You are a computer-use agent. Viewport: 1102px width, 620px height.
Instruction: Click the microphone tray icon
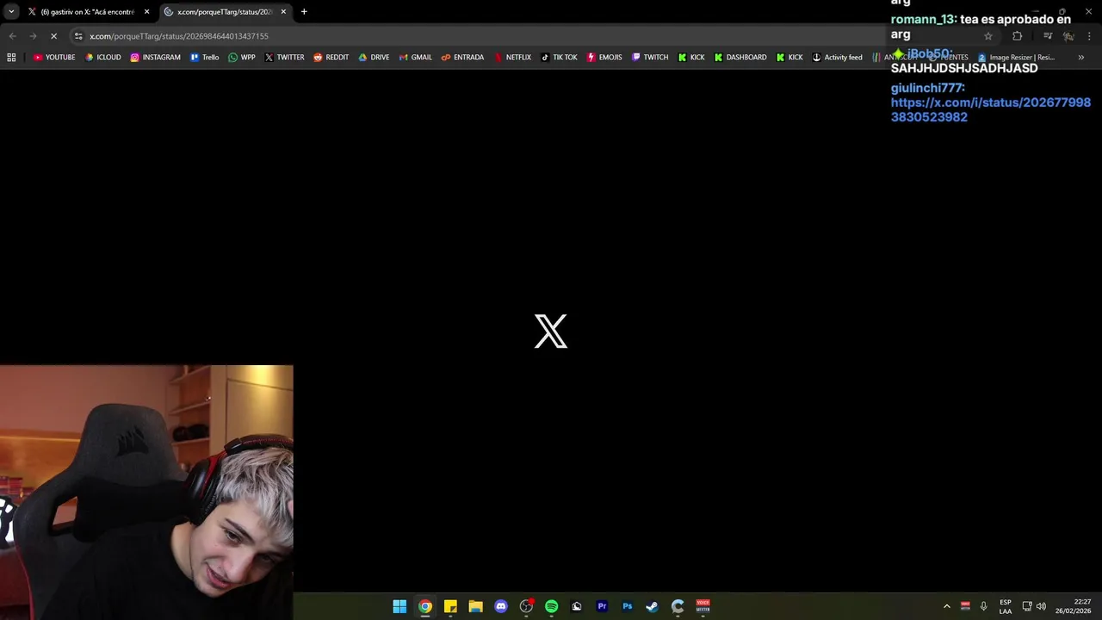[x=983, y=606]
